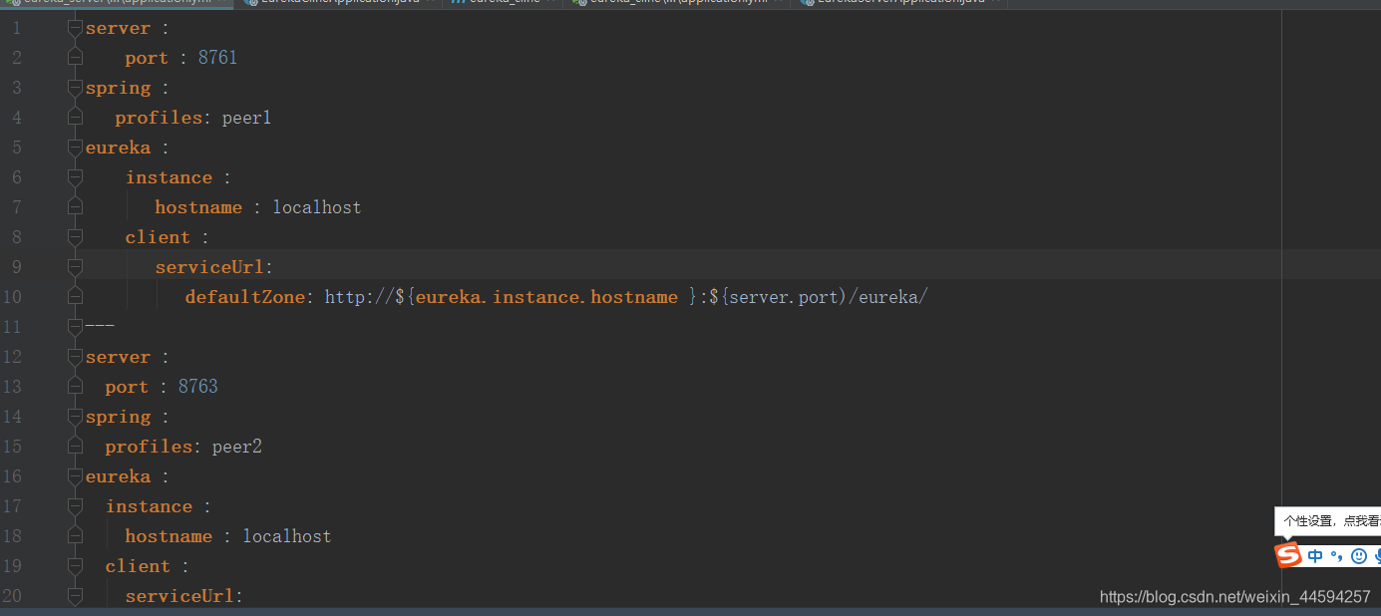This screenshot has width=1381, height=616.
Task: Click the serviceUrl key on line 9
Action: [210, 267]
